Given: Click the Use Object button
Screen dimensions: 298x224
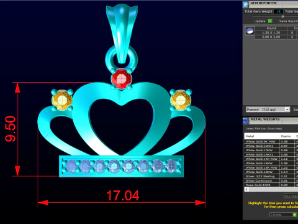Looking at the screenshot, I should [291, 195].
